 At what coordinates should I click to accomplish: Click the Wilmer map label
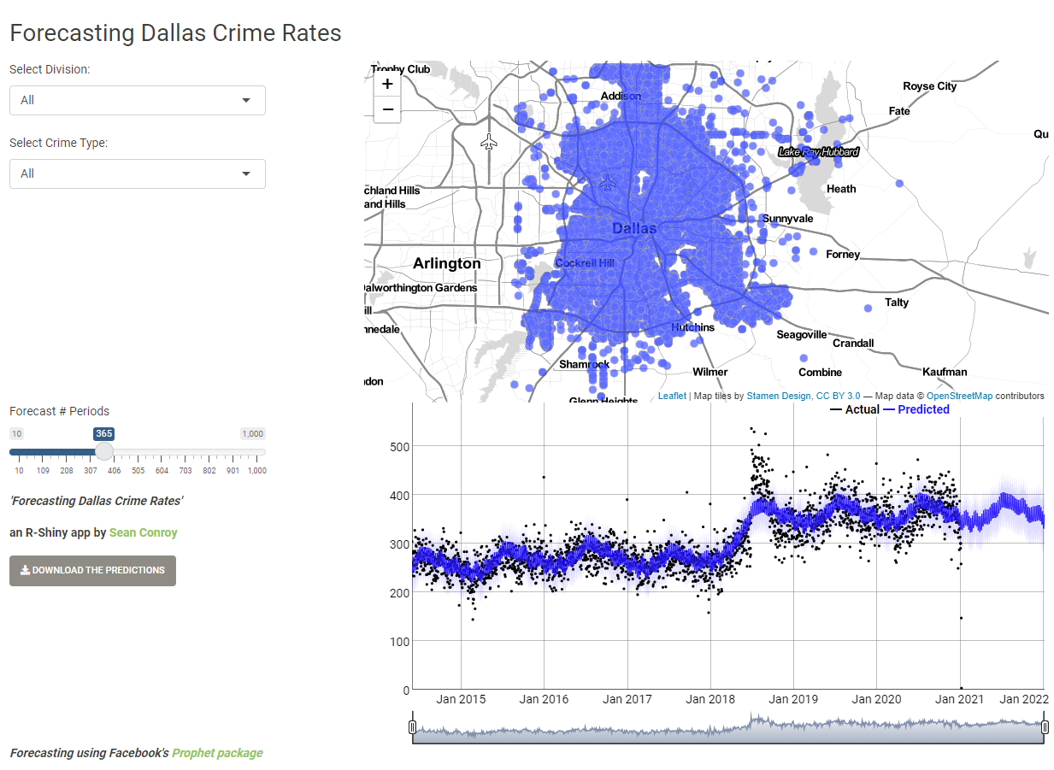710,372
